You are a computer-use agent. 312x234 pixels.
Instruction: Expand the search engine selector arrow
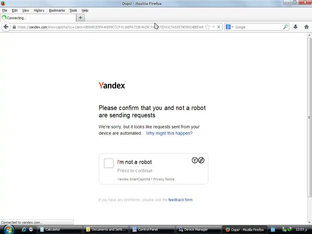tap(232, 27)
